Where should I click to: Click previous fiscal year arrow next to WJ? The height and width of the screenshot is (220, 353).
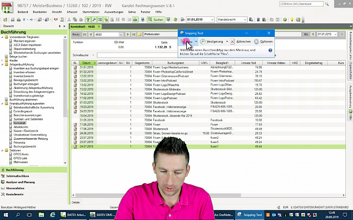pyautogui.click(x=313, y=34)
